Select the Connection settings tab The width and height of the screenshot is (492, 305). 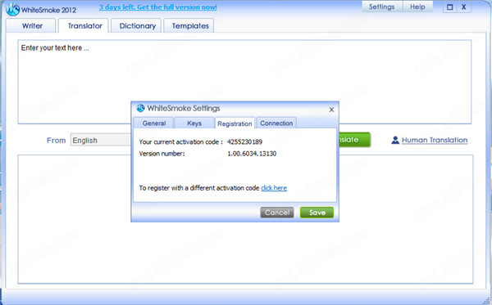pos(276,123)
